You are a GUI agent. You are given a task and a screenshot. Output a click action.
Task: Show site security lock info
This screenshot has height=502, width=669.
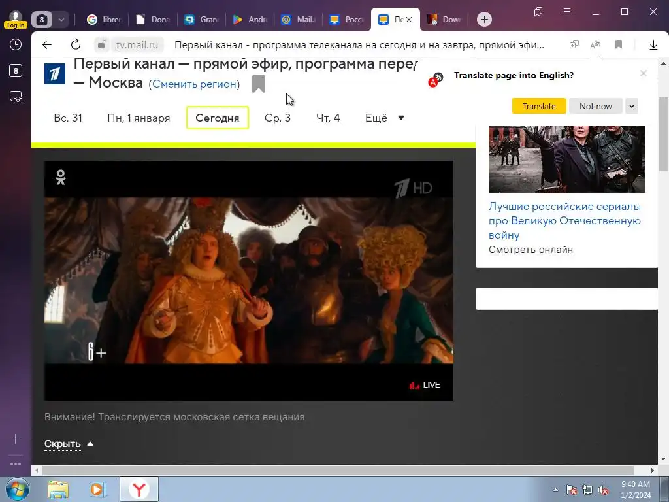101,44
